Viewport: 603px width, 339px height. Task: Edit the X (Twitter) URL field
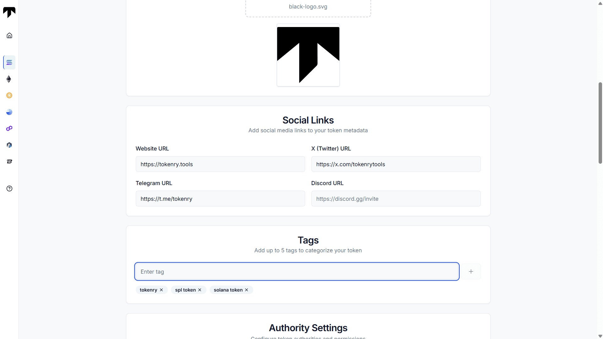[396, 164]
